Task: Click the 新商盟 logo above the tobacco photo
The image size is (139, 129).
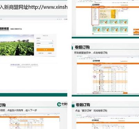Action: pos(5,29)
